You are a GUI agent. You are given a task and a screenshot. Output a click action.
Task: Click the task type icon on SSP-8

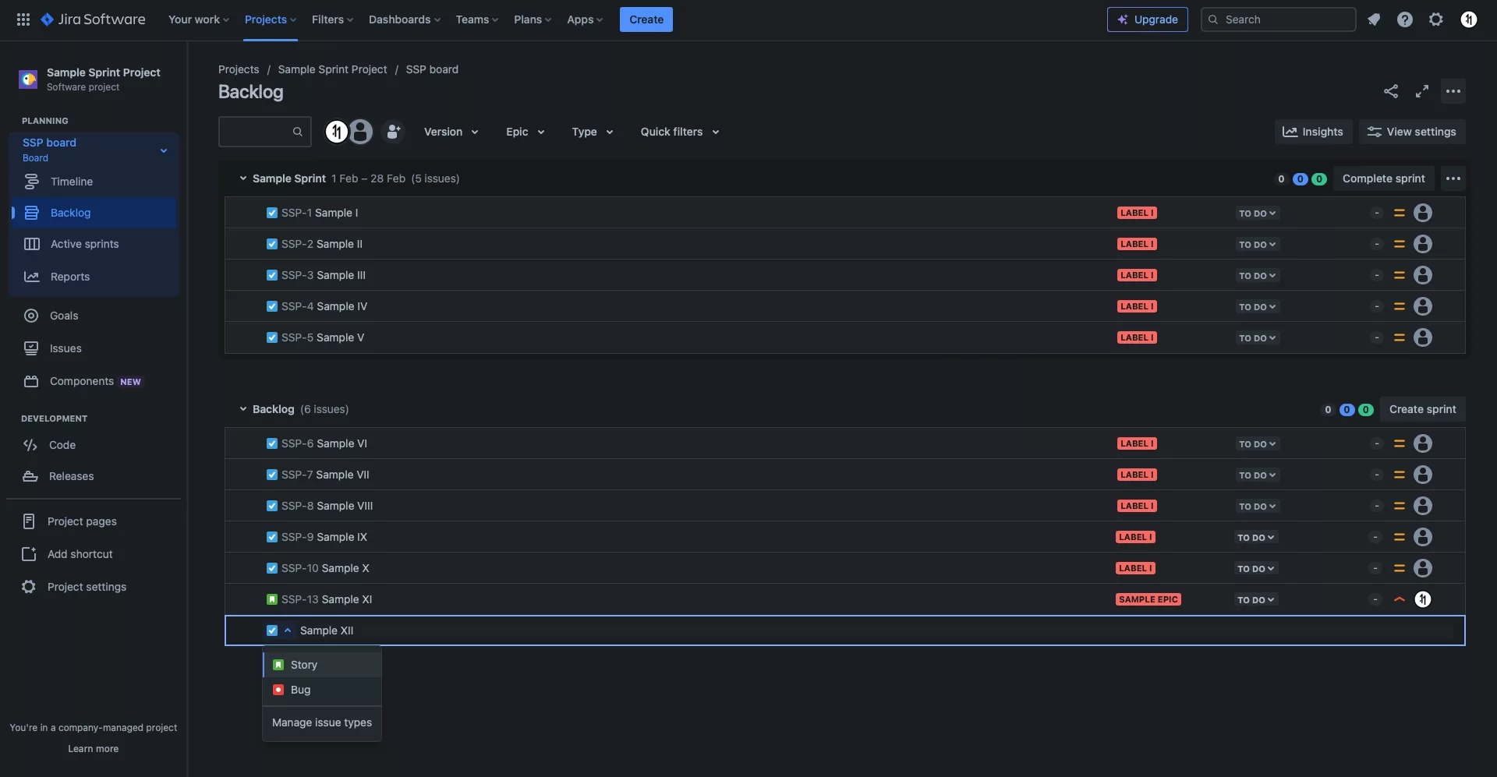point(272,506)
